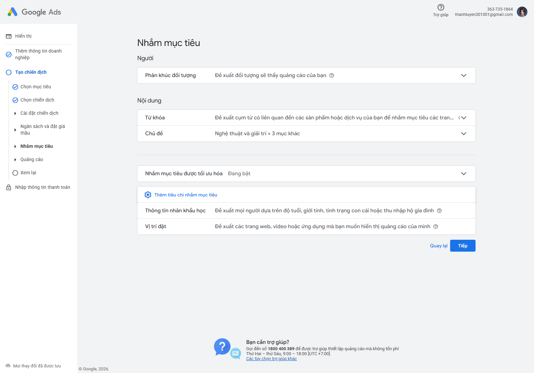Click the cloud saved-changes icon
This screenshot has width=534, height=373.
point(8,366)
